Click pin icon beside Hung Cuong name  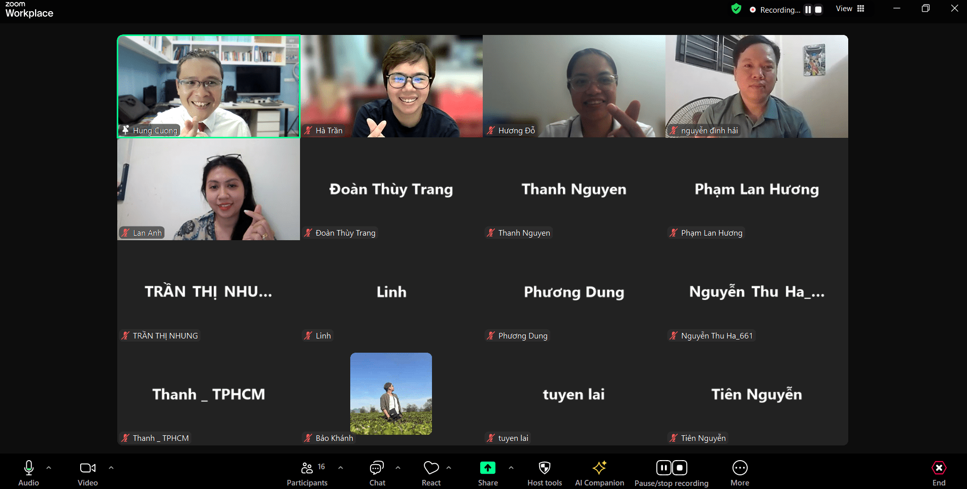click(x=125, y=130)
